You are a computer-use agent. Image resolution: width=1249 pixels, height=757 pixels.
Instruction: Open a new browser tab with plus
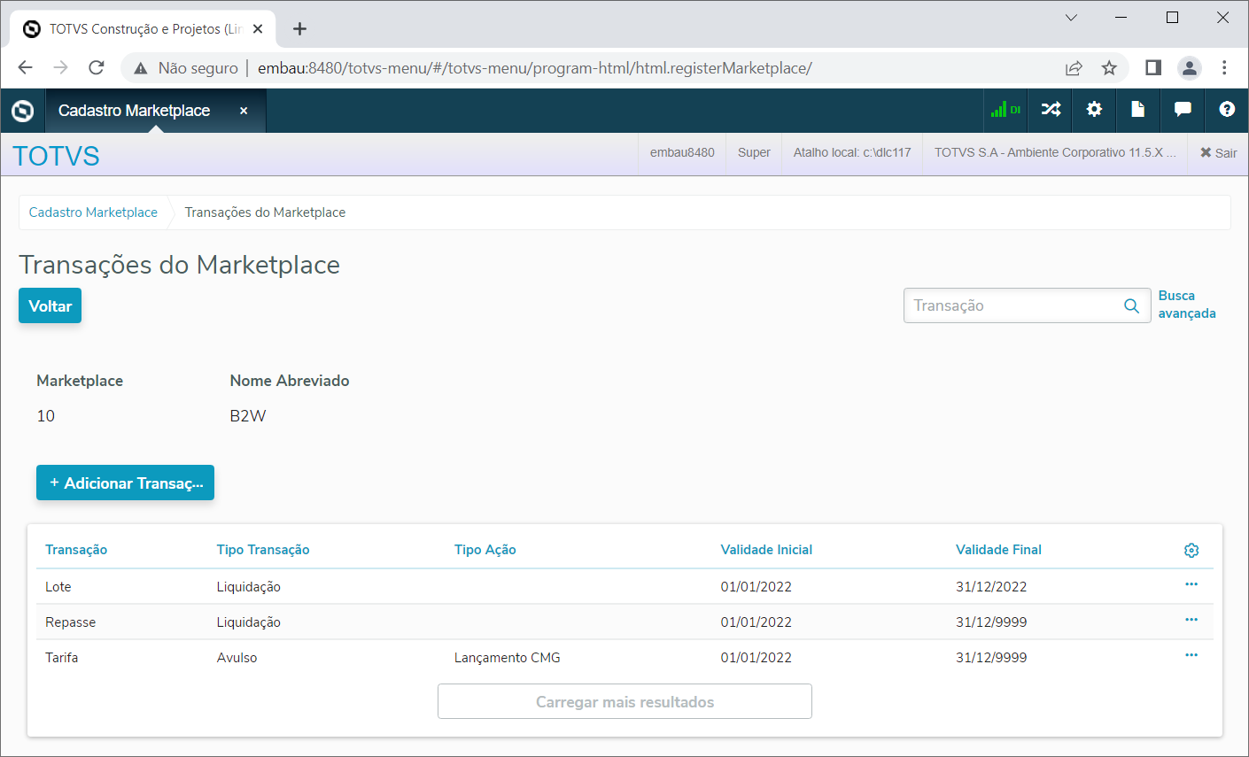299,29
